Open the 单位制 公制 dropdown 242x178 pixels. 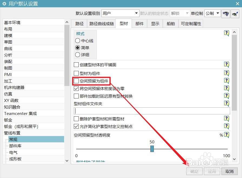click(218, 13)
